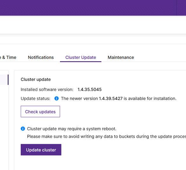Click the info icon beside Update status
The width and height of the screenshot is (186, 170).
[57, 98]
